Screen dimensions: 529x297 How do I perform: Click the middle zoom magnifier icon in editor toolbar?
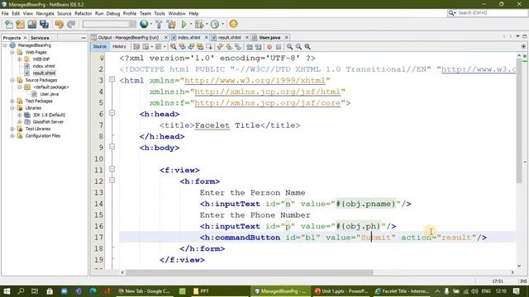tap(298, 47)
